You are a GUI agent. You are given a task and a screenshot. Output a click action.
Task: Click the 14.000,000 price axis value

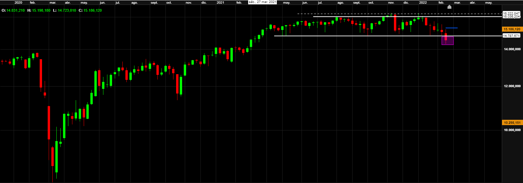tap(513, 49)
